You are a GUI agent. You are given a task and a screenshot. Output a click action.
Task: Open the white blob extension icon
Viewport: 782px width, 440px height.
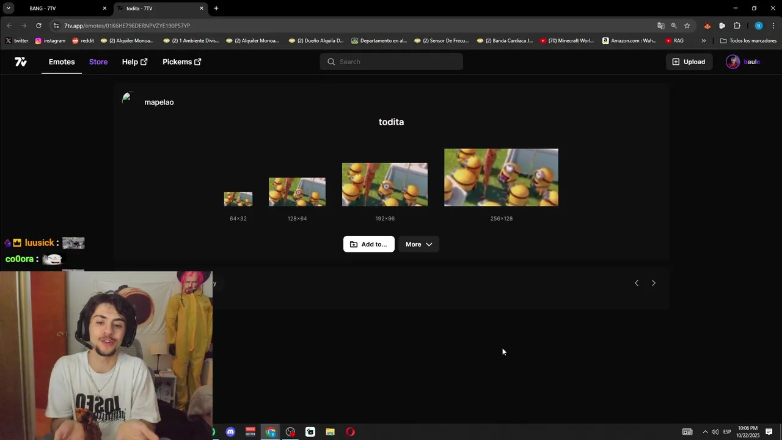[722, 26]
